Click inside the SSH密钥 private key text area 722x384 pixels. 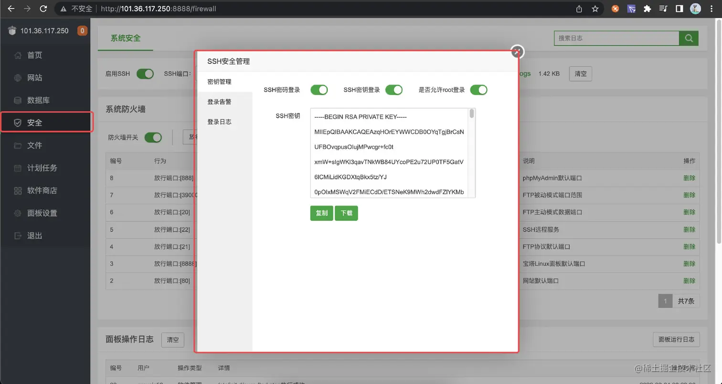coord(390,153)
